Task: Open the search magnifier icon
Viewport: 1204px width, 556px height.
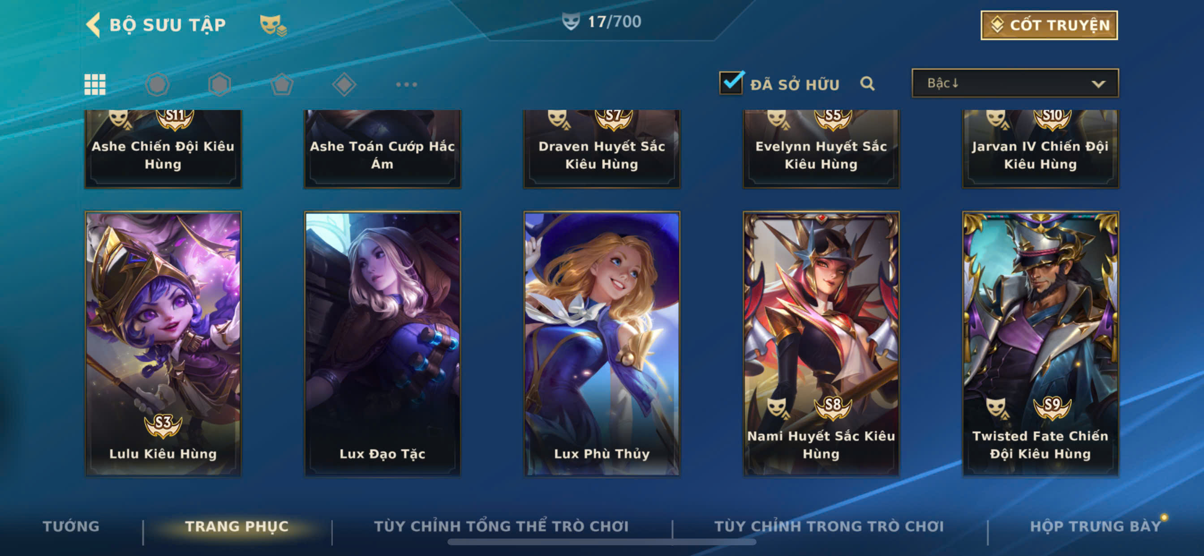Action: coord(867,84)
